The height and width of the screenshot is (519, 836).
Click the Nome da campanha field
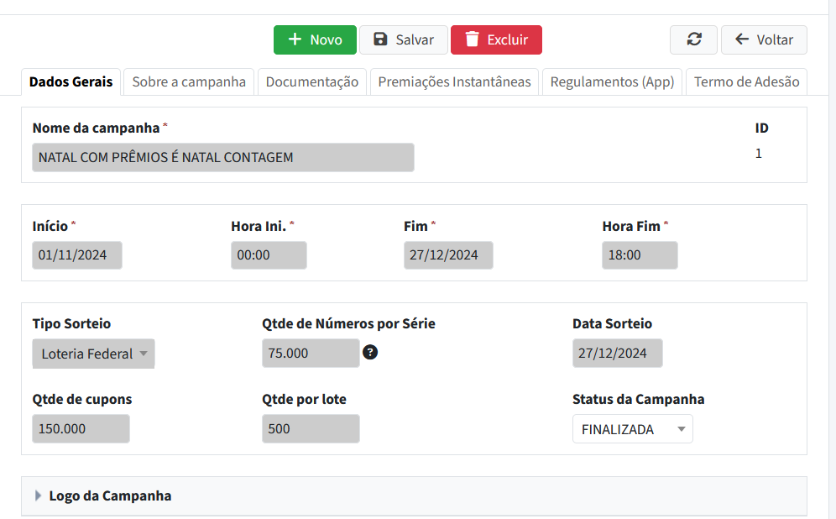point(222,157)
